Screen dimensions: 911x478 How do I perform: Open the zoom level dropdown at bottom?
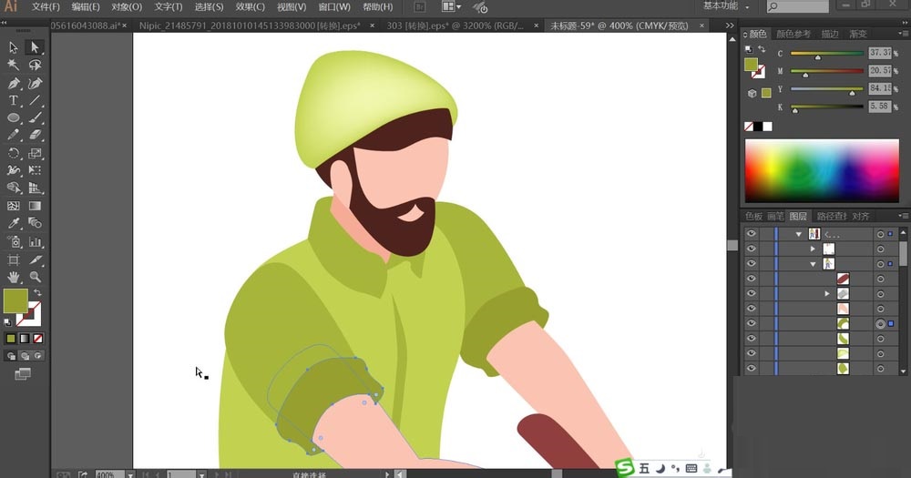tap(130, 474)
